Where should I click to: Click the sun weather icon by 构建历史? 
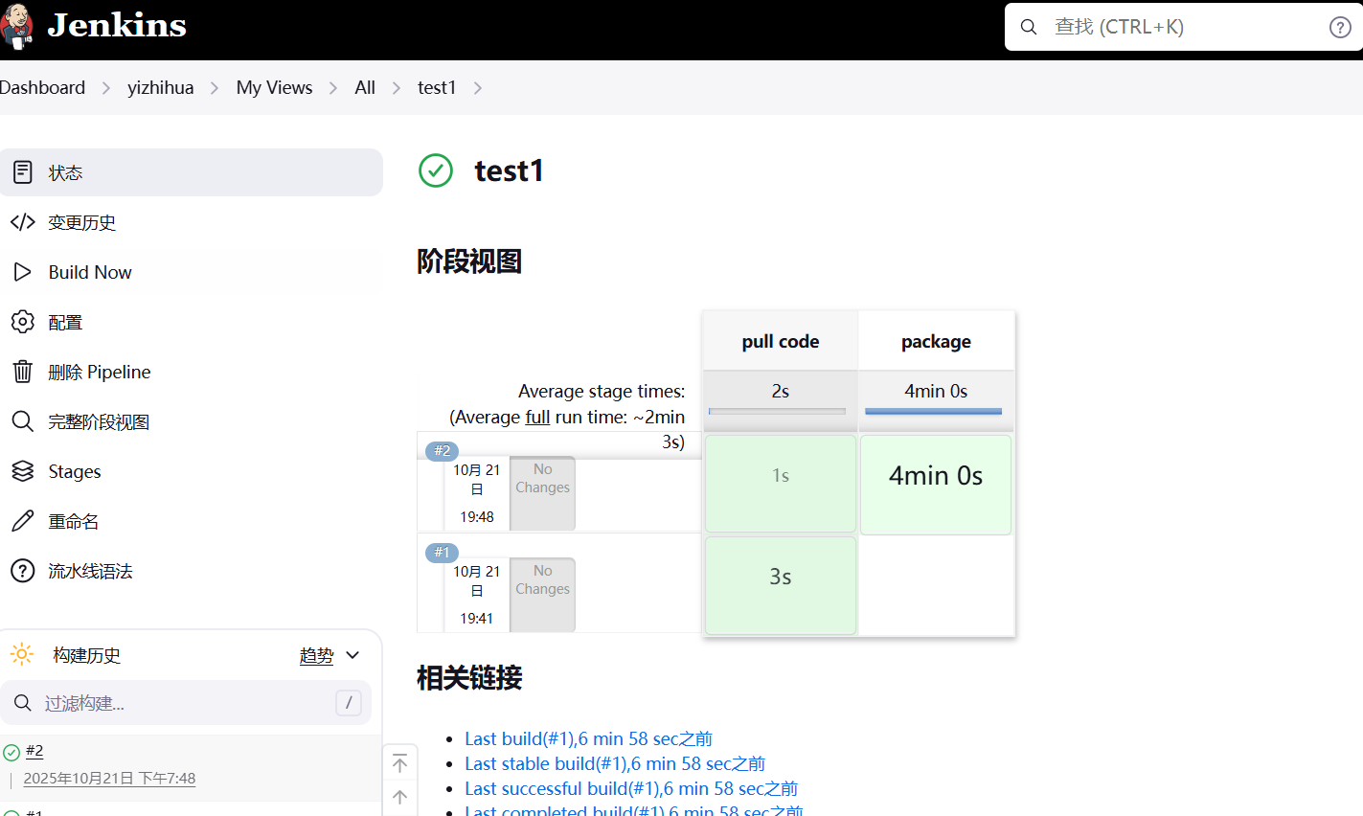pos(22,655)
